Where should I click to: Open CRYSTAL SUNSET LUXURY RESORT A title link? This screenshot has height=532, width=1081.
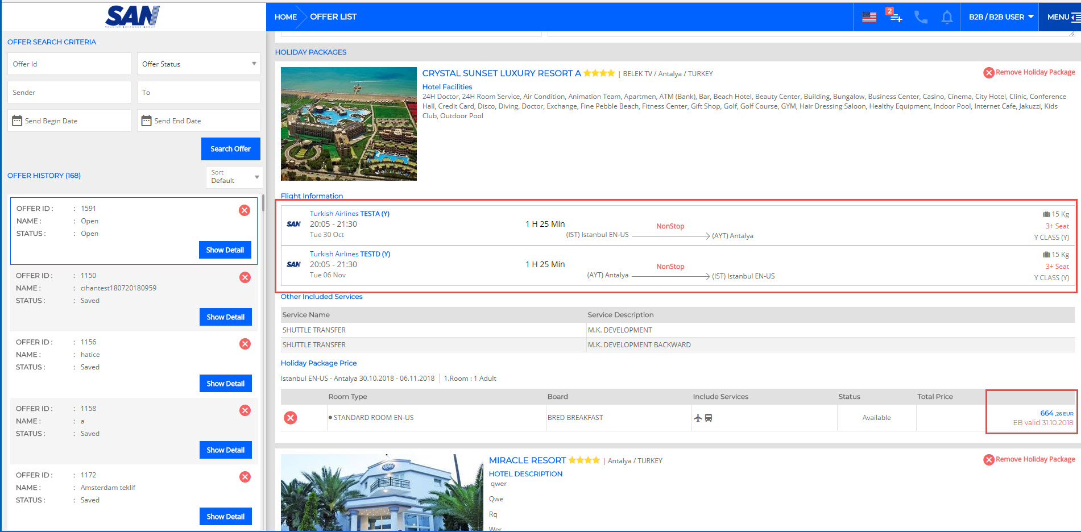(502, 73)
